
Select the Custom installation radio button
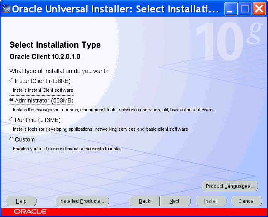click(12, 139)
